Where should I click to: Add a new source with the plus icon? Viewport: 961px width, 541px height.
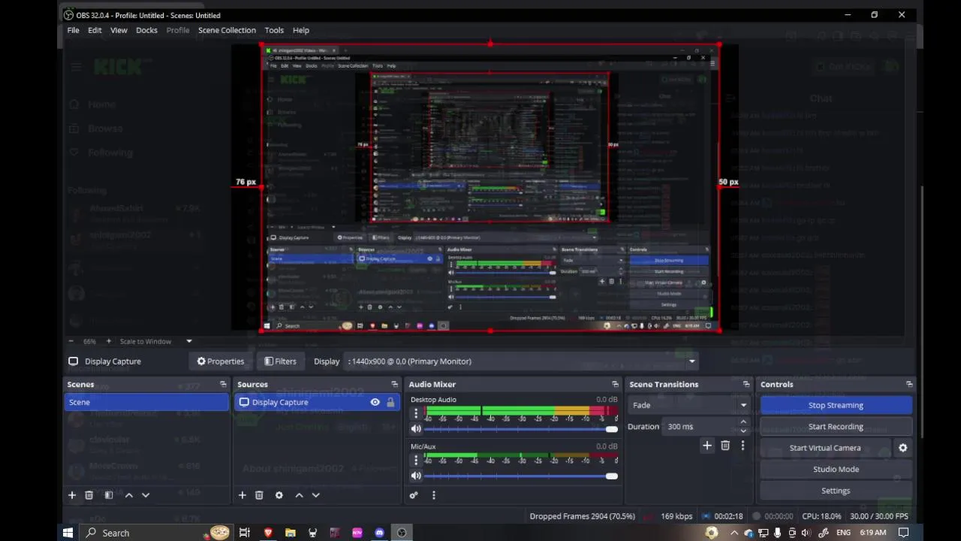(x=242, y=495)
